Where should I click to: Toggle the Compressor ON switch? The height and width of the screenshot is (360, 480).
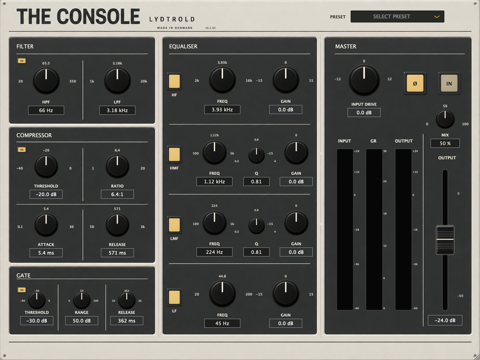pos(22,150)
